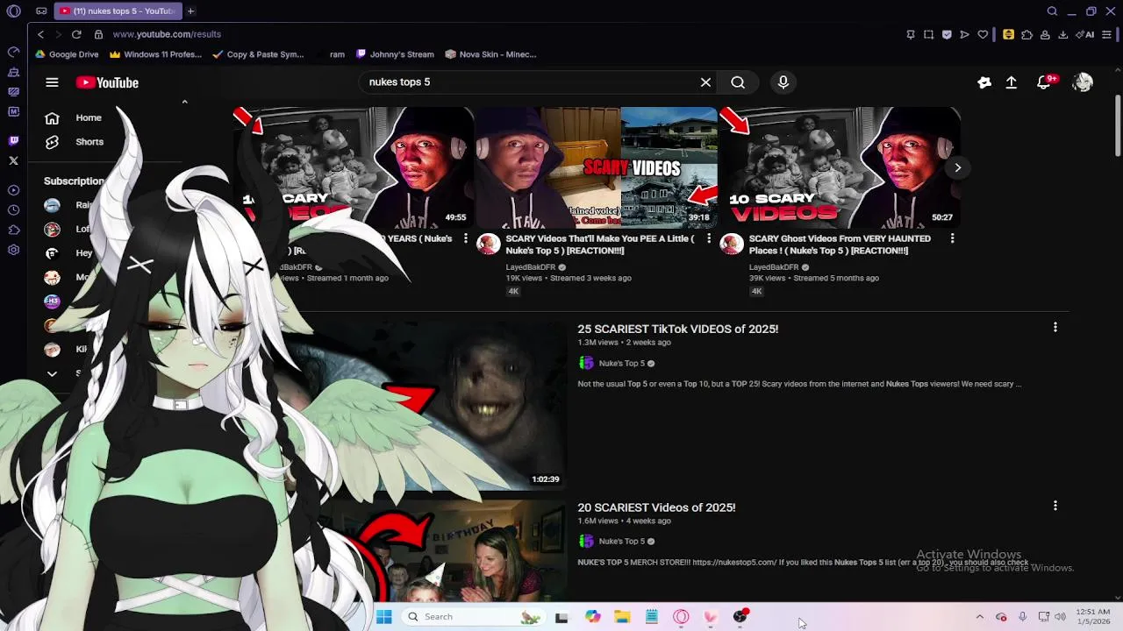Open X (Twitter) panel in sidebar
The width and height of the screenshot is (1123, 631).
[x=13, y=160]
